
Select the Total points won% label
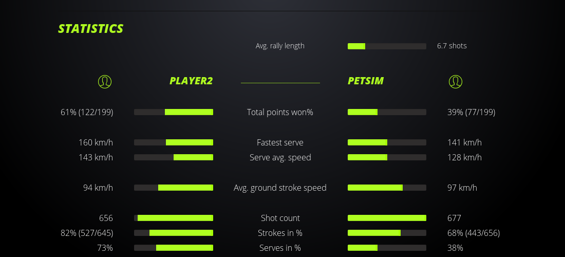point(280,112)
